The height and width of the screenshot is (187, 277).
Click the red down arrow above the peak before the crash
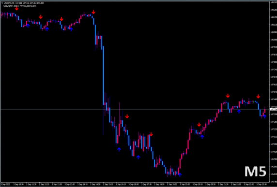pyautogui.click(x=93, y=12)
